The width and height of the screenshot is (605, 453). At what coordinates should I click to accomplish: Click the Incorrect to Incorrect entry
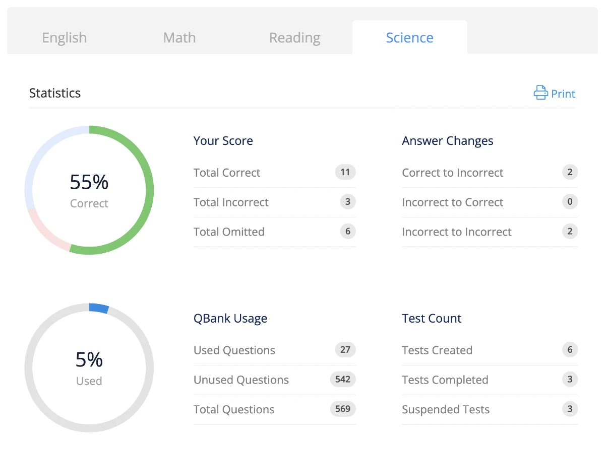point(490,232)
